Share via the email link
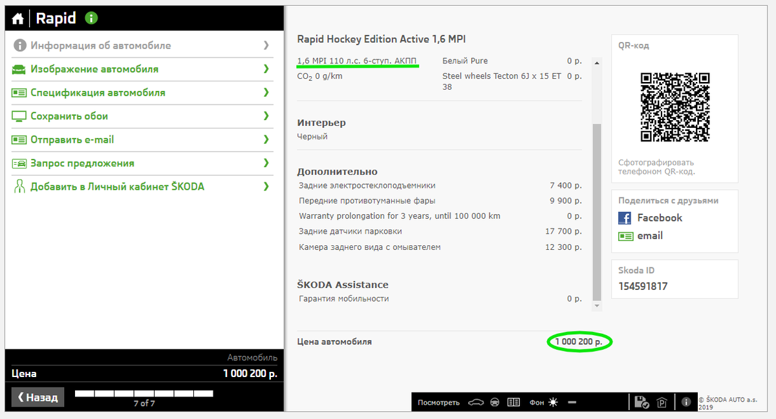Image resolution: width=776 pixels, height=419 pixels. pos(650,236)
